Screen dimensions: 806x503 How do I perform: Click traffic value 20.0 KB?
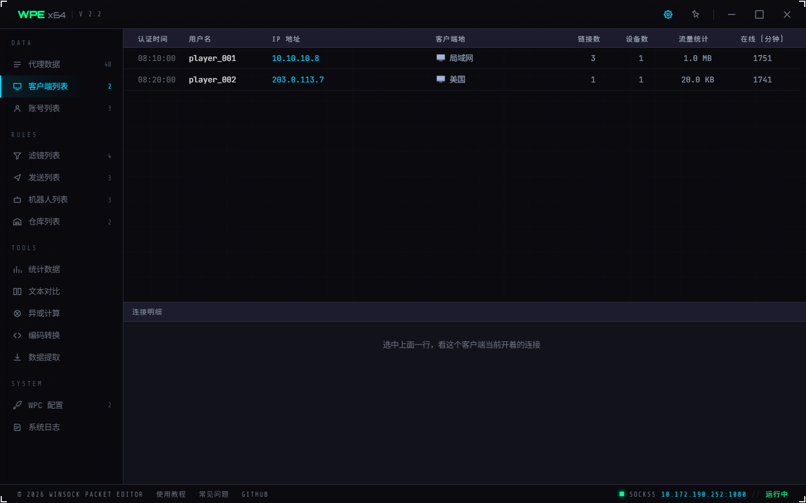[x=698, y=80]
